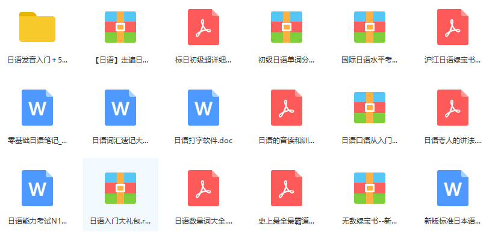501x235 pixels.
Task: Open the 日语夸人的讲法 PDF icon
Action: pos(453,108)
